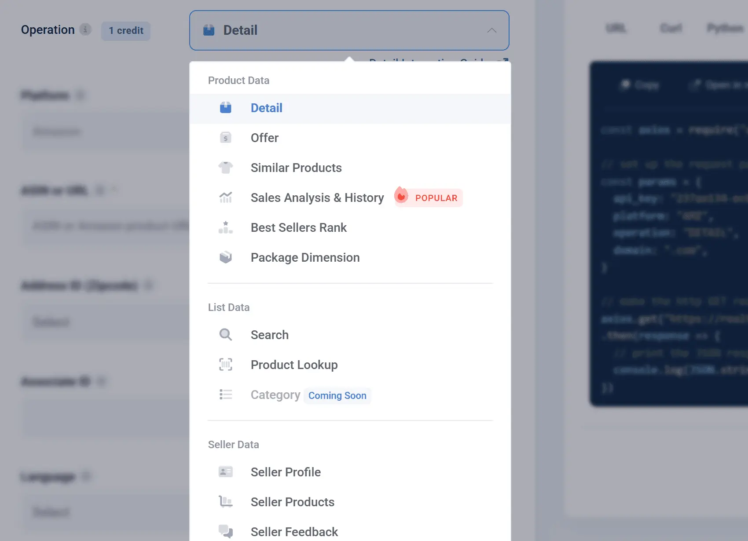Click the List Data group heading
The image size is (748, 541).
[x=229, y=307]
